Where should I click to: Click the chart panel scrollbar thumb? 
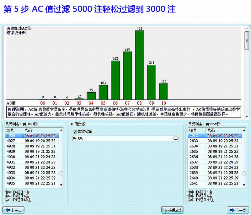click(247, 40)
